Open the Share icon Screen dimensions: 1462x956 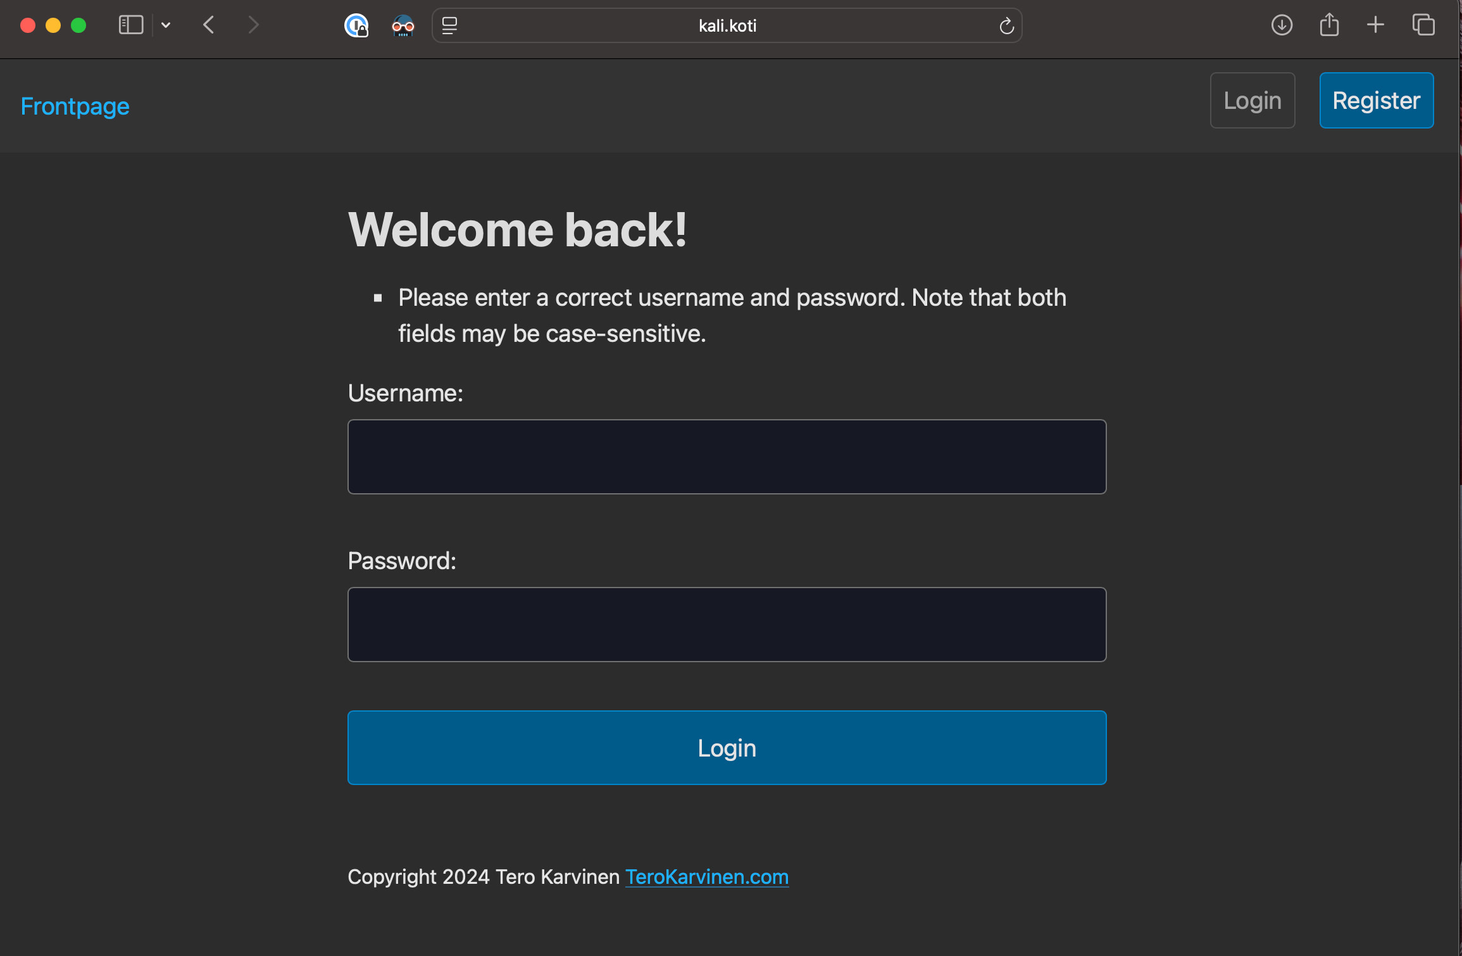tap(1329, 25)
